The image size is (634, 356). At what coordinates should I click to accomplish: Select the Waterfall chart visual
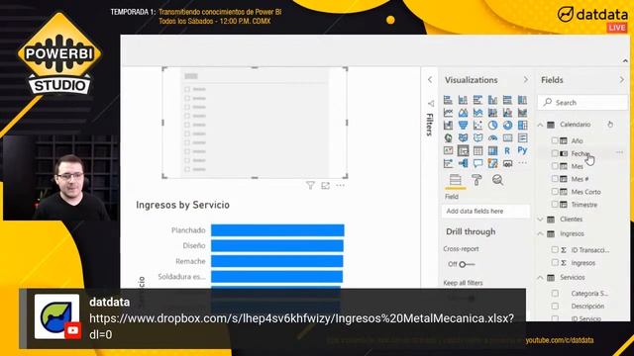point(448,126)
